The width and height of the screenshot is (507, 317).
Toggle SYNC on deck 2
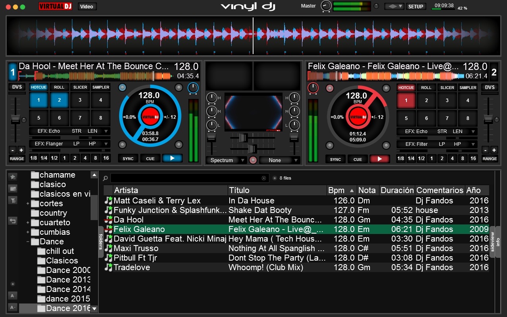(335, 159)
